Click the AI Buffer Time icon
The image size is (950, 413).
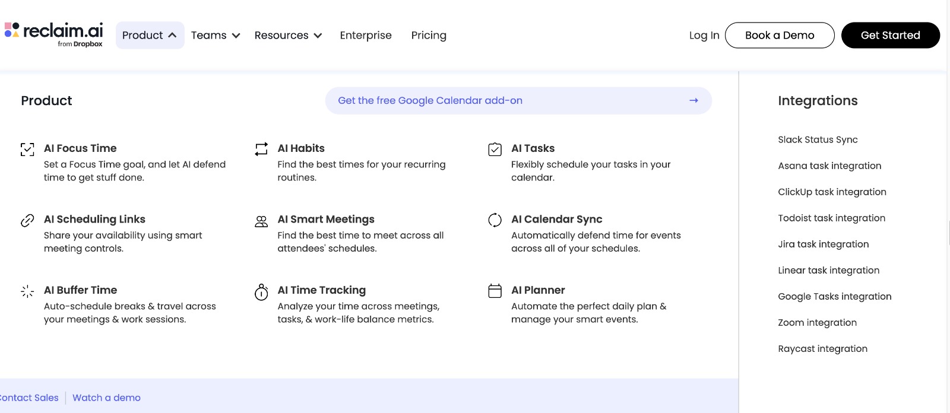tap(27, 291)
